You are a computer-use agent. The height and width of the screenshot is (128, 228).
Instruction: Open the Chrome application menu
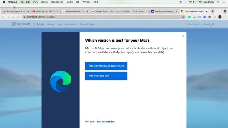coord(12,2)
